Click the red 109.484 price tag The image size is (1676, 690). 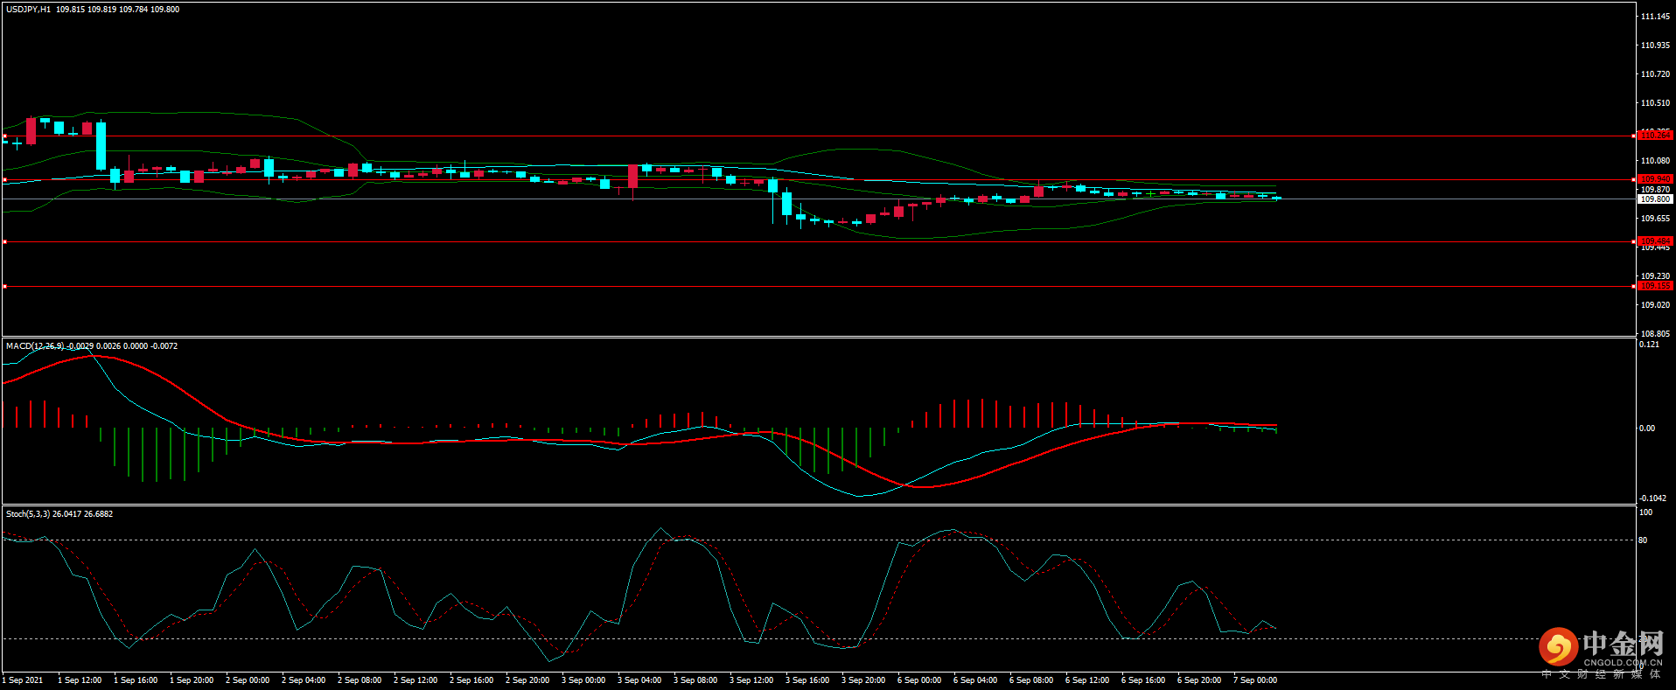[1655, 241]
